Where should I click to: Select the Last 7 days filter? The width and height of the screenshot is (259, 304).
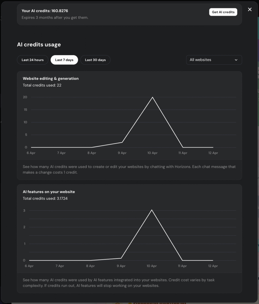coord(64,60)
